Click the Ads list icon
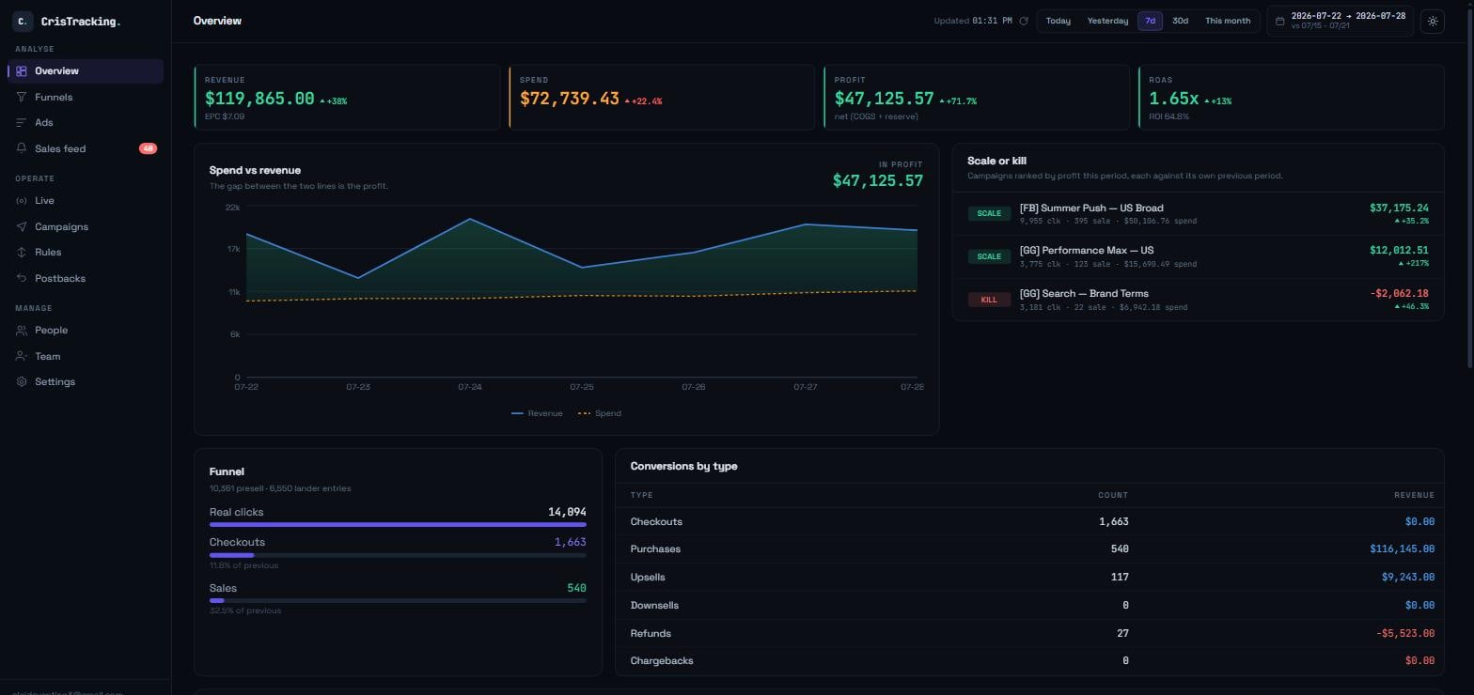1474x695 pixels. [22, 123]
